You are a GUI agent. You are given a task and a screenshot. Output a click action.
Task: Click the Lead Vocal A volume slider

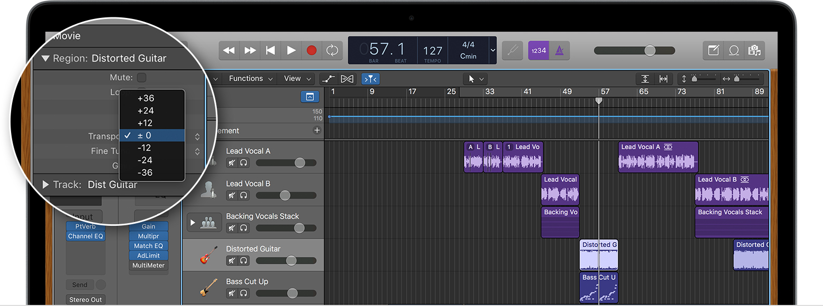coord(286,163)
